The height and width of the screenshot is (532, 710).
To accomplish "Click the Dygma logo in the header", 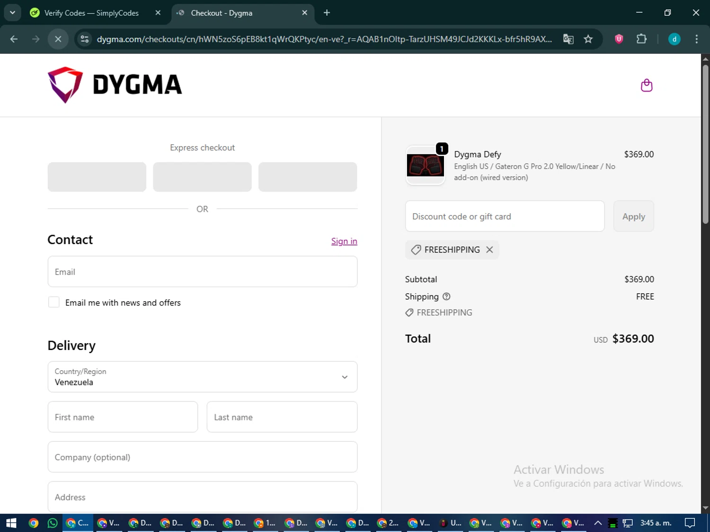I will tap(115, 85).
